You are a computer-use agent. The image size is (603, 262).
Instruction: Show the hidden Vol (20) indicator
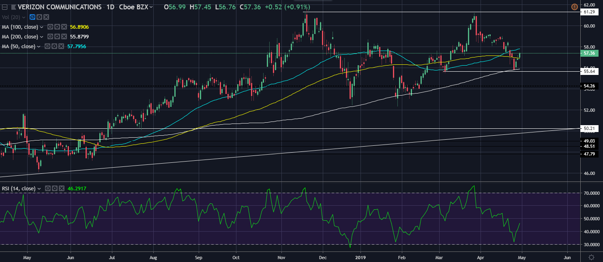click(x=32, y=17)
